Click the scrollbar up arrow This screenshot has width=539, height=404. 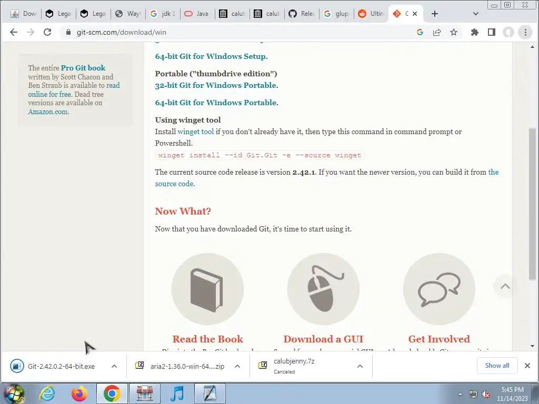(533, 47)
